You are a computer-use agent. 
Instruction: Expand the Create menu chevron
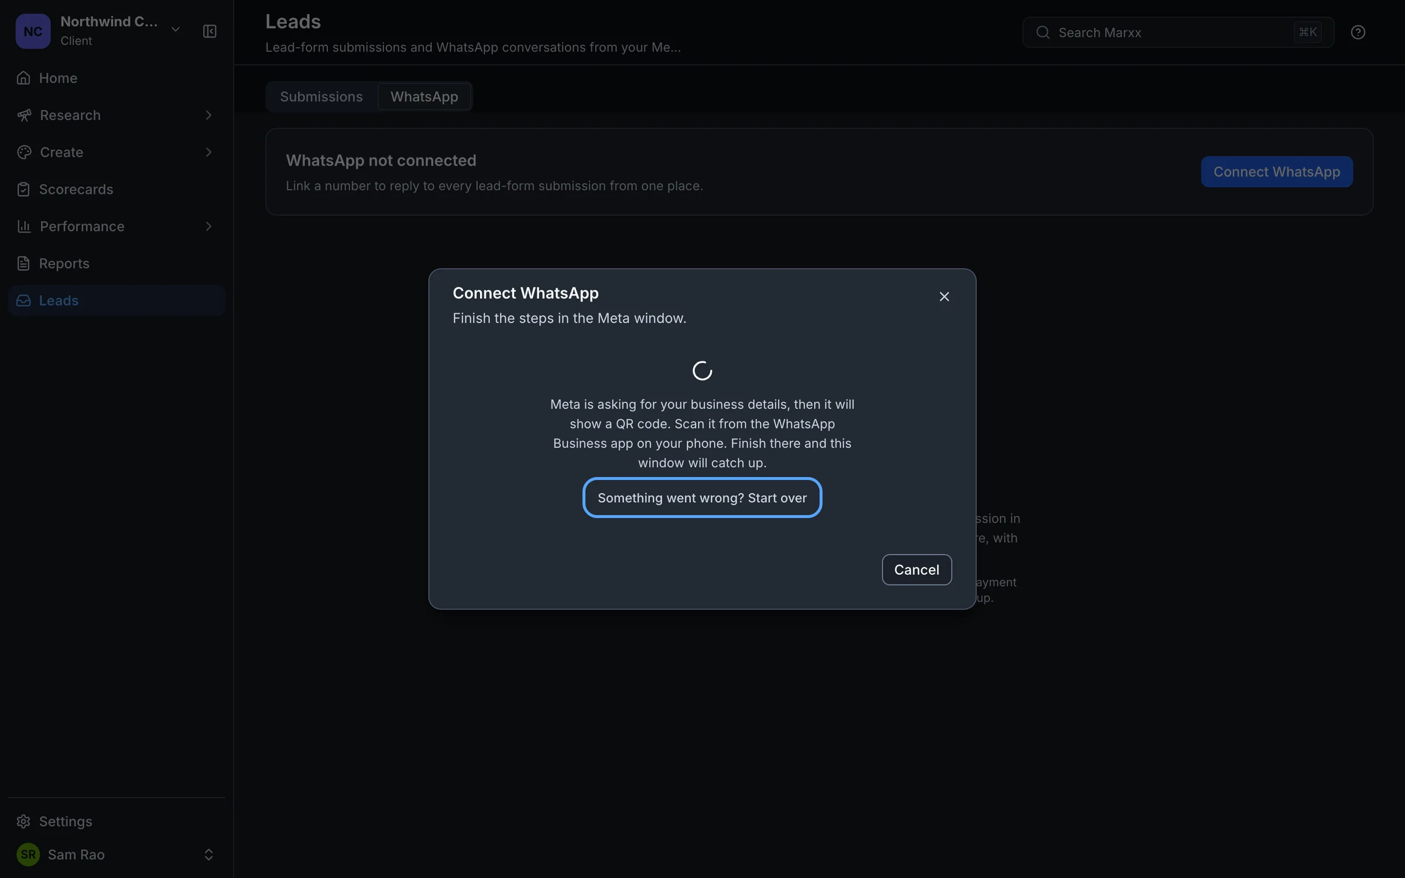[x=208, y=152]
